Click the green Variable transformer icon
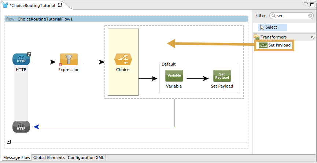 tap(174, 75)
